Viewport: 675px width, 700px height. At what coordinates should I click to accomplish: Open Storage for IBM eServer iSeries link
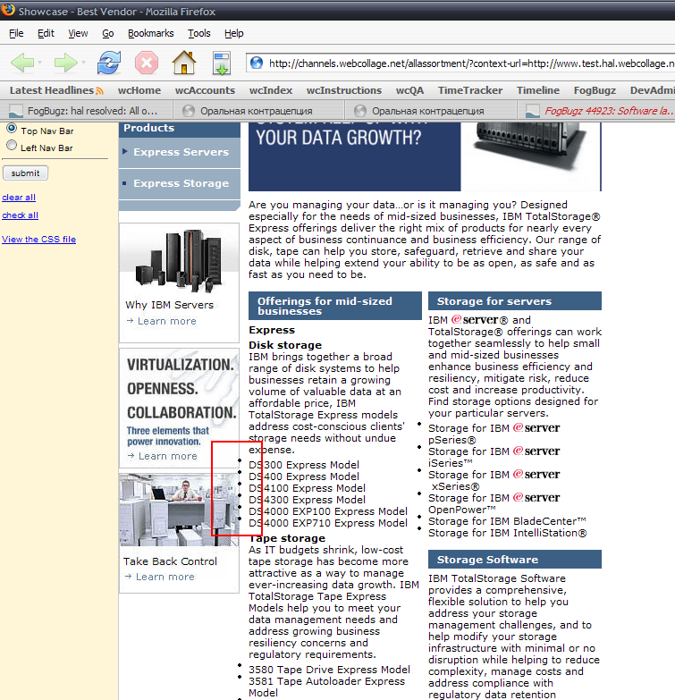click(494, 457)
